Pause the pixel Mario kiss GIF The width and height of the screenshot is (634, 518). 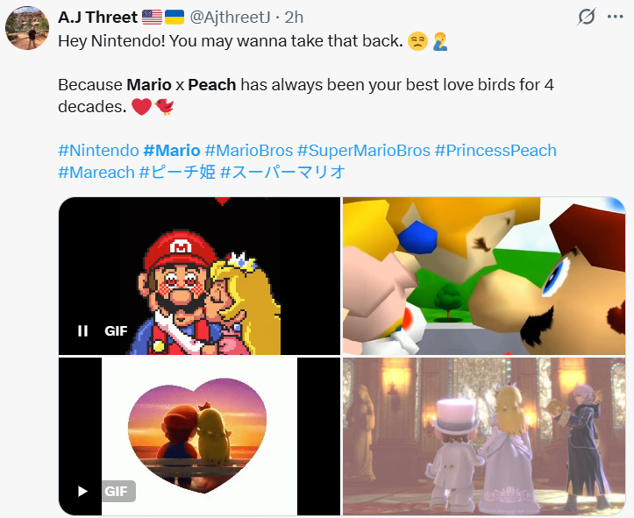(x=83, y=331)
